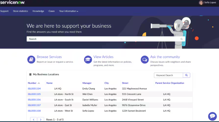Open the View Articles link
Viewport: 219px width, 122px height.
tap(104, 57)
